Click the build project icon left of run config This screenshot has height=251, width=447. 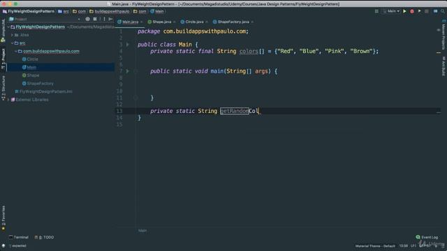[376, 11]
